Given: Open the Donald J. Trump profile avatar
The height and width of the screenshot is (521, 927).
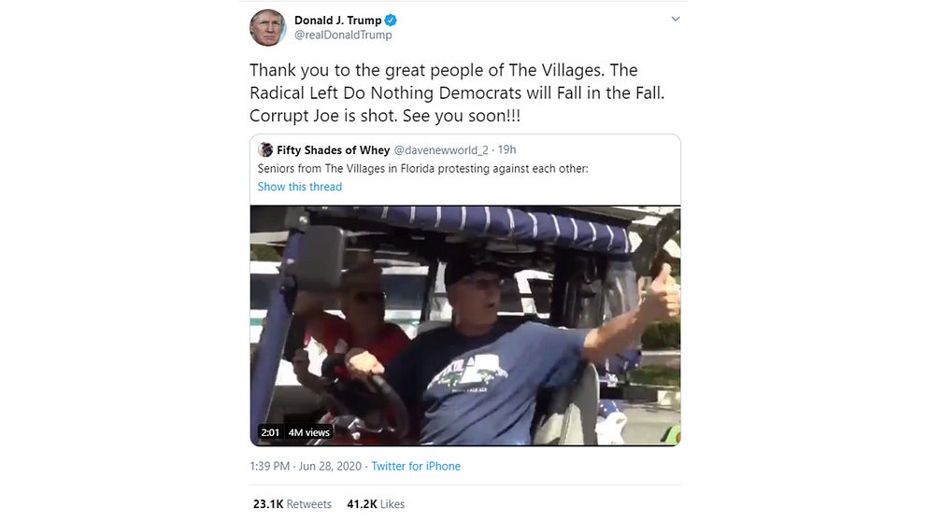Looking at the screenshot, I should [268, 28].
